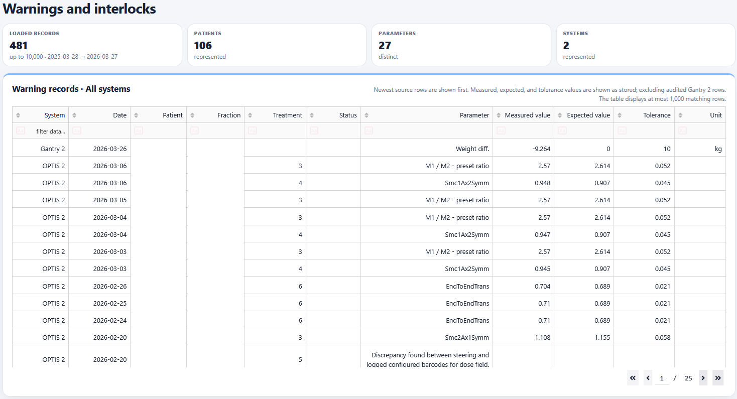Click the Systems summary card
The image size is (737, 399).
(646, 45)
